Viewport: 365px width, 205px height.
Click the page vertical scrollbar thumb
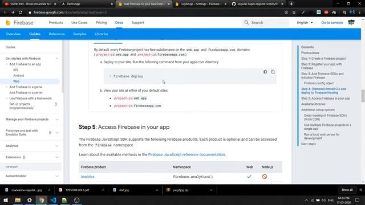tap(363, 96)
